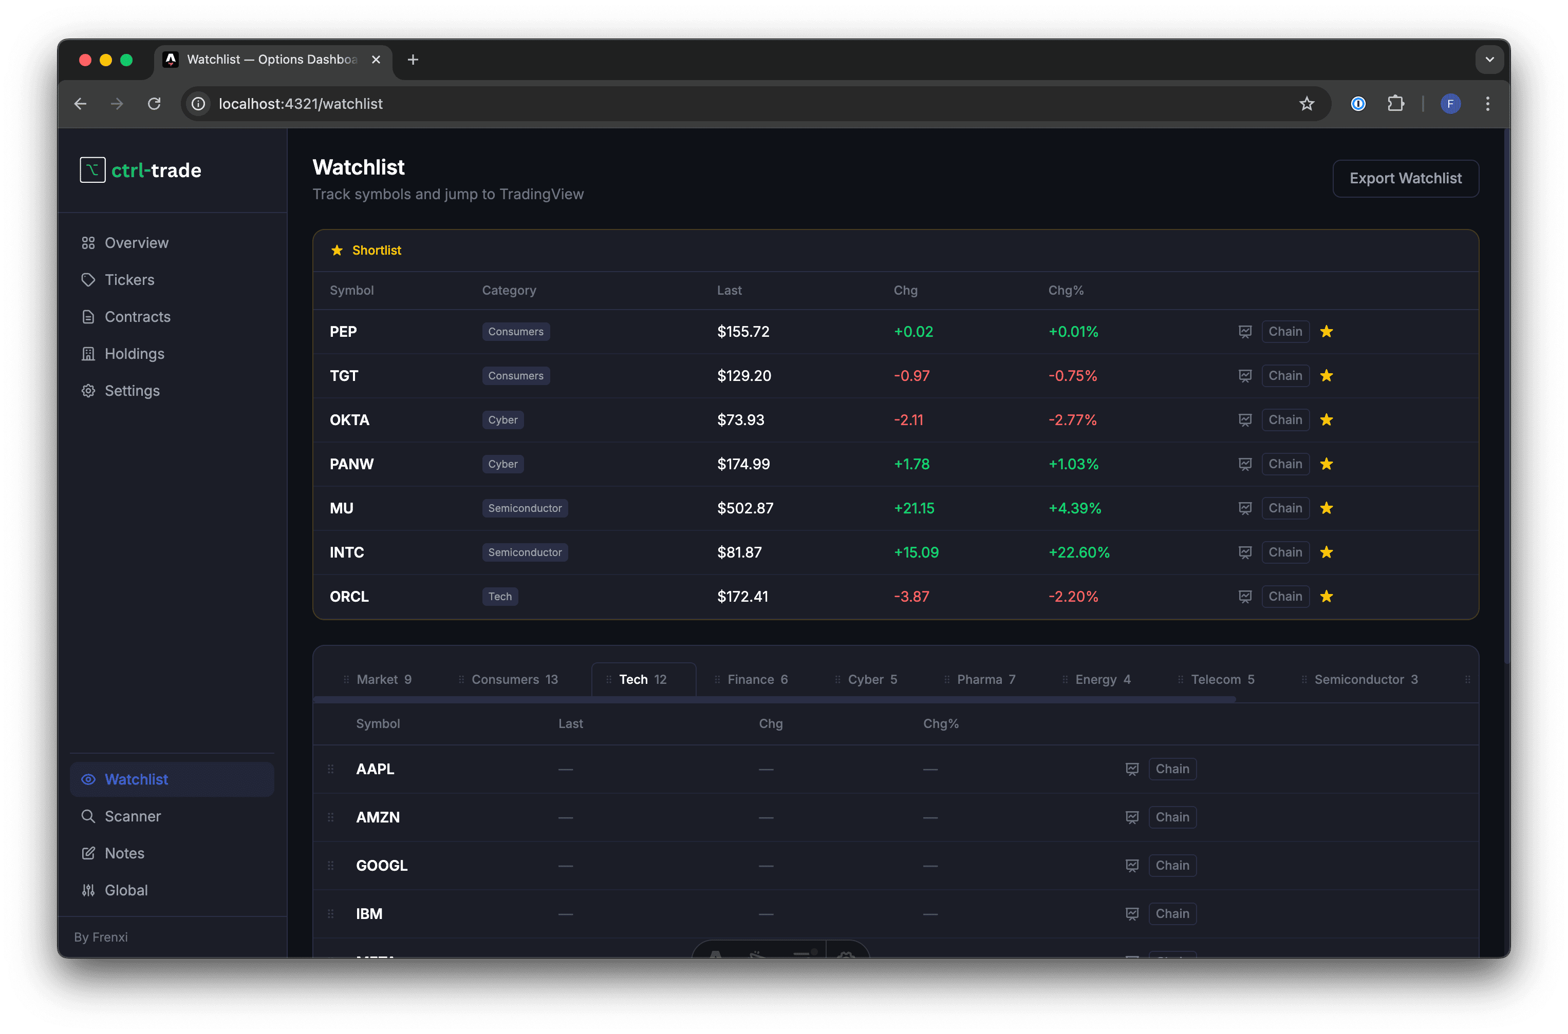1568x1034 pixels.
Task: Toggle the favorite star on INTC
Action: coord(1327,552)
